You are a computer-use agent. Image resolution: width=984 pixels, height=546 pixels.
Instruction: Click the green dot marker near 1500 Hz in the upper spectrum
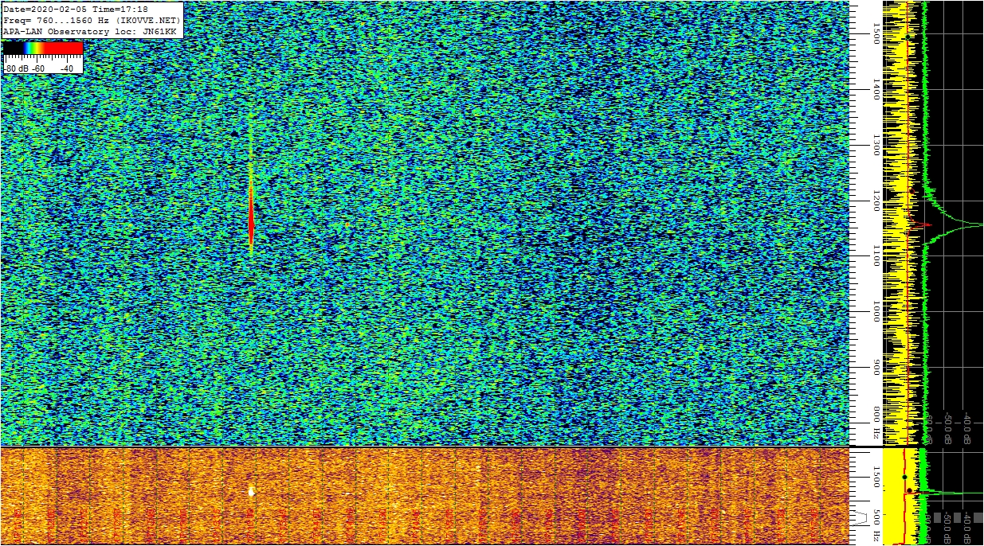click(x=908, y=37)
